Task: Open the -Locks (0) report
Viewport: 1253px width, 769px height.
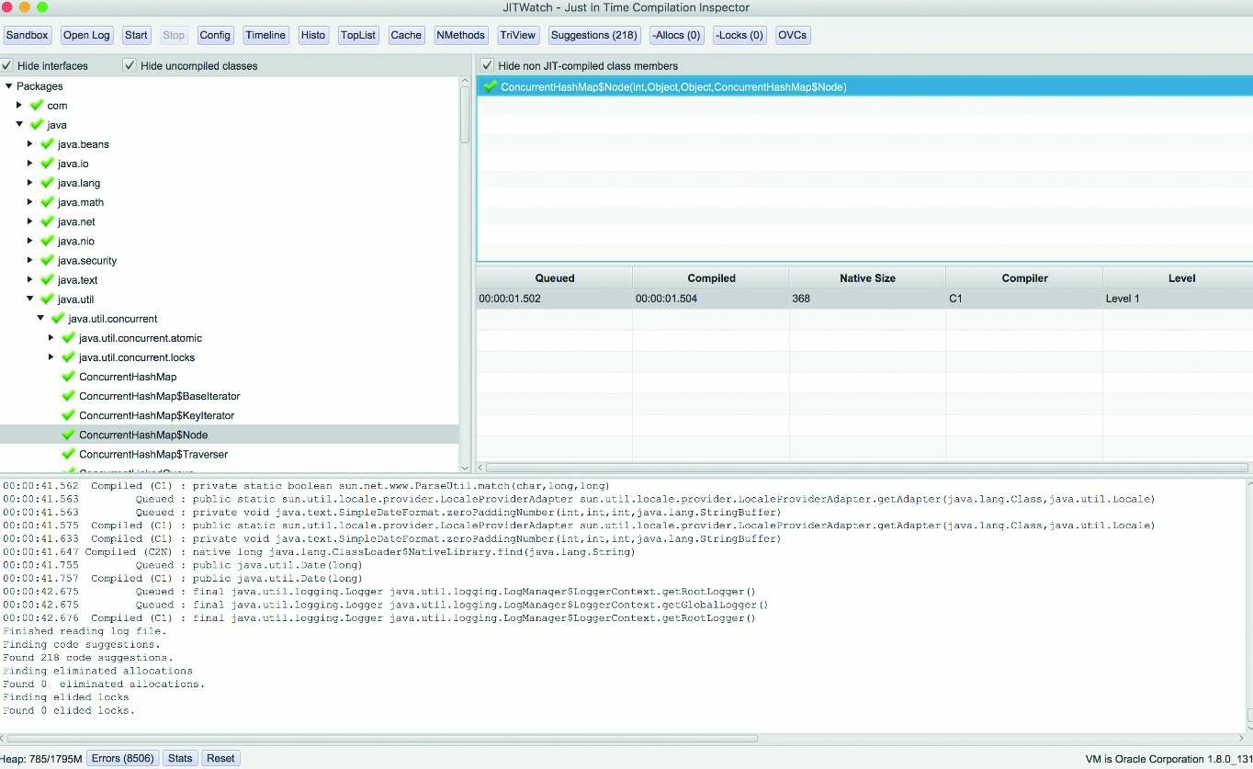Action: [739, 35]
